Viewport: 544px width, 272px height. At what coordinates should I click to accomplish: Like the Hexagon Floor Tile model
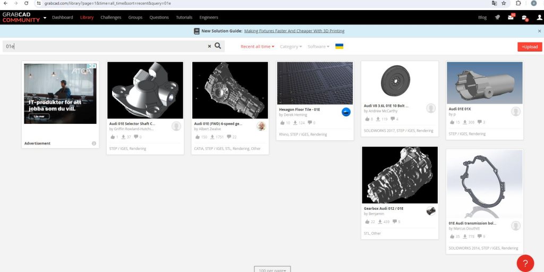[283, 123]
